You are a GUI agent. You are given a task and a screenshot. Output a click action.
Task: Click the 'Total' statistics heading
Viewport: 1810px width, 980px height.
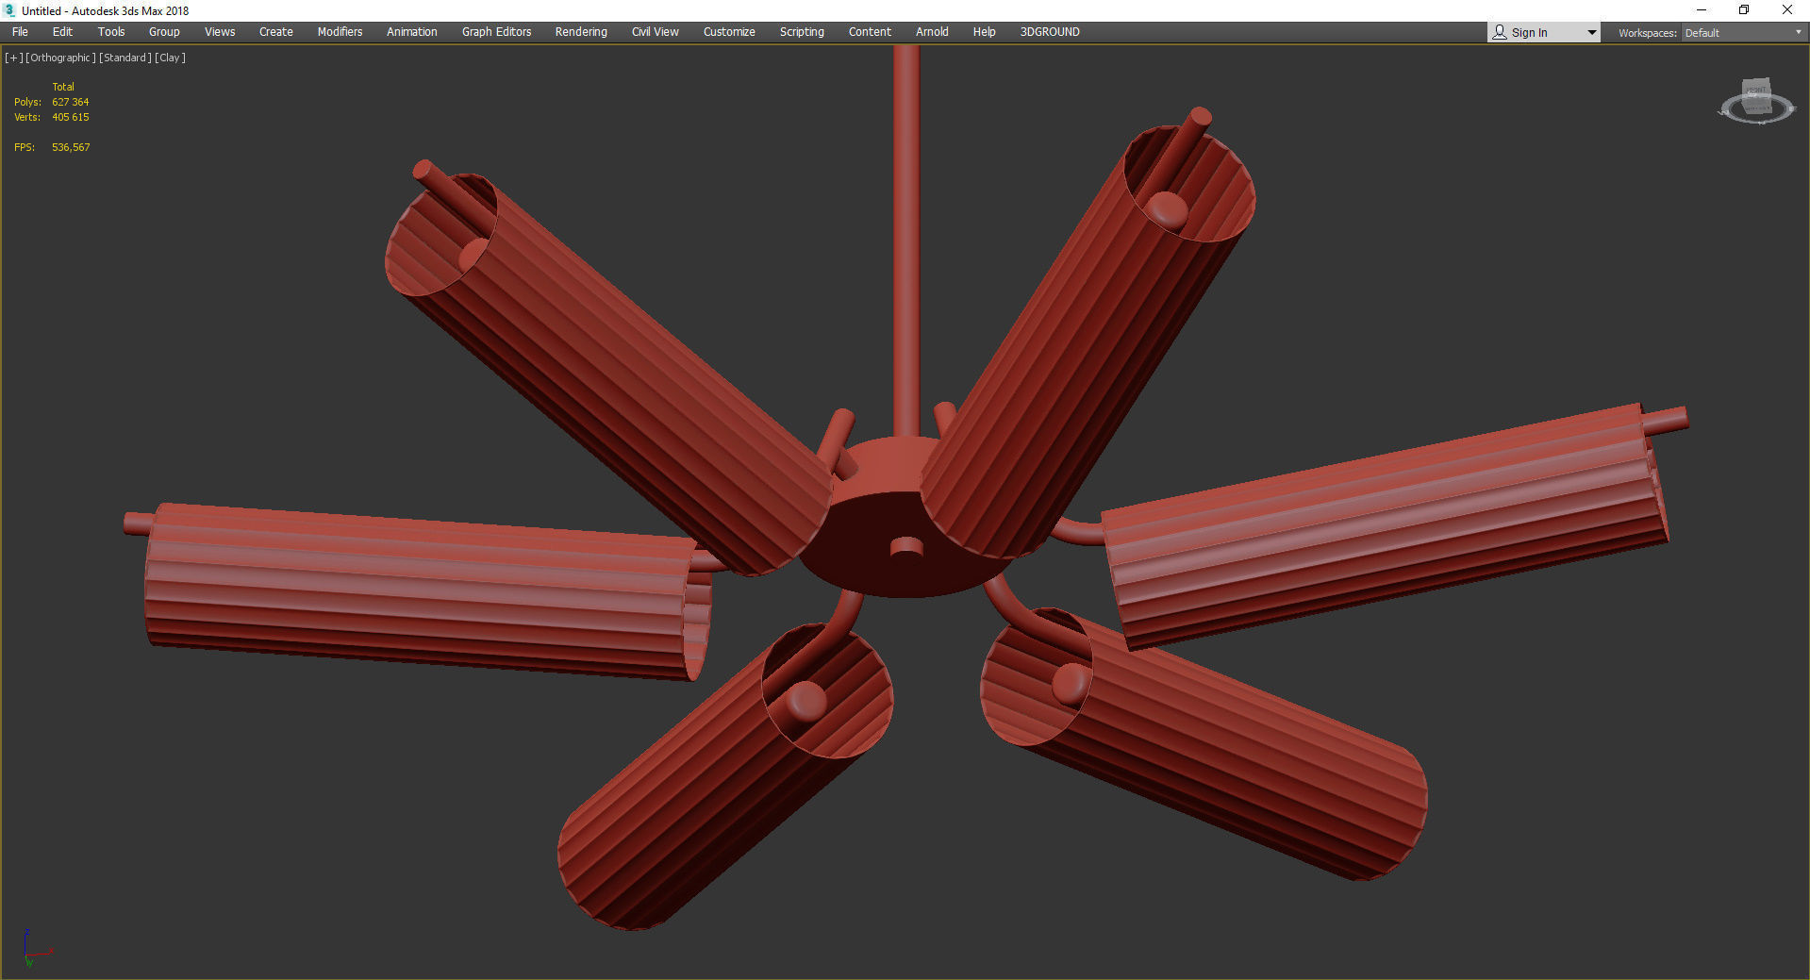[x=63, y=87]
